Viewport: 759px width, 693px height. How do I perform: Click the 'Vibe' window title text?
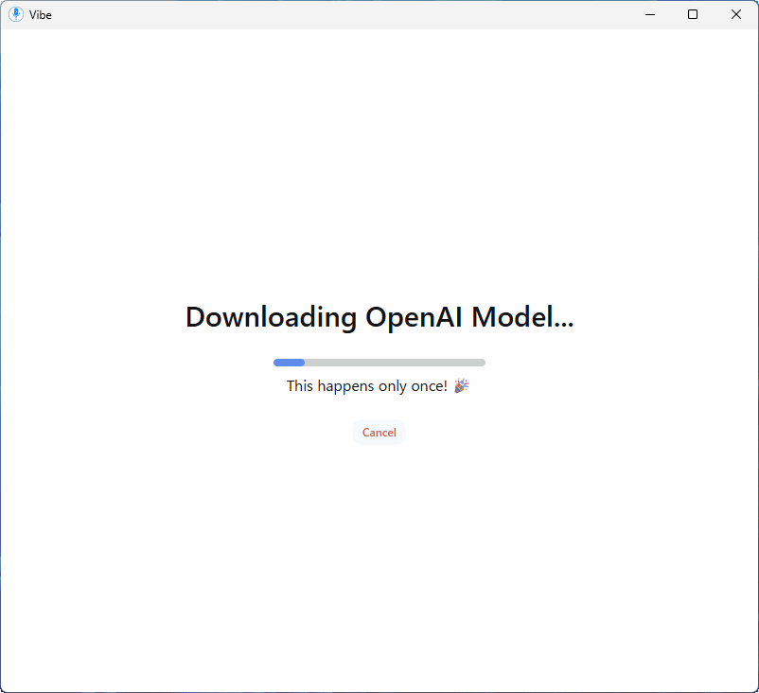click(x=40, y=15)
